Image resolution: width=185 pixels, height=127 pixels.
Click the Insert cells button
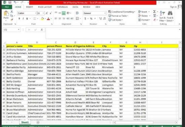(x=143, y=12)
